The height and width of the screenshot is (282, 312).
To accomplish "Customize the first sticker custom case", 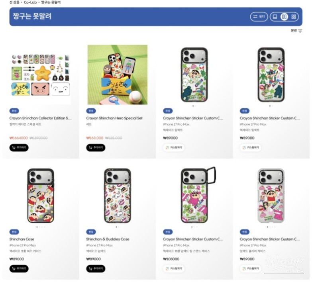I will pyautogui.click(x=174, y=147).
